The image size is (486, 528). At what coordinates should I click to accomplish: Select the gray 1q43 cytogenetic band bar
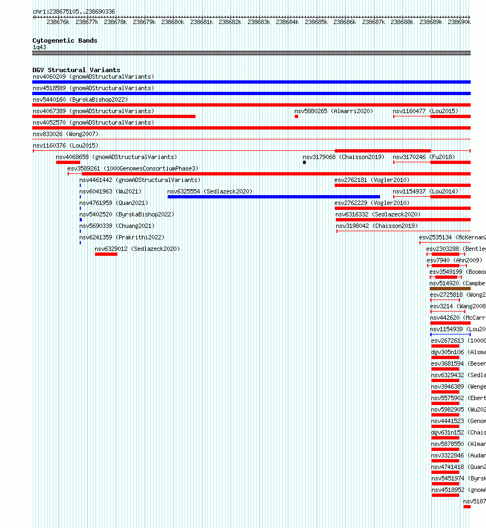(x=251, y=53)
